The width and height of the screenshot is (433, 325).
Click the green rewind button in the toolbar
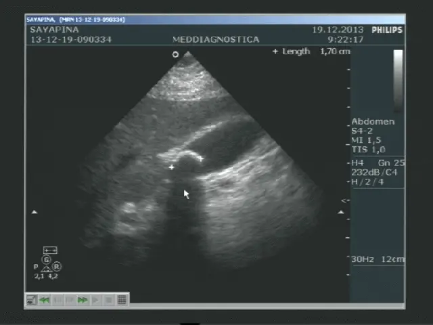pos(45,299)
